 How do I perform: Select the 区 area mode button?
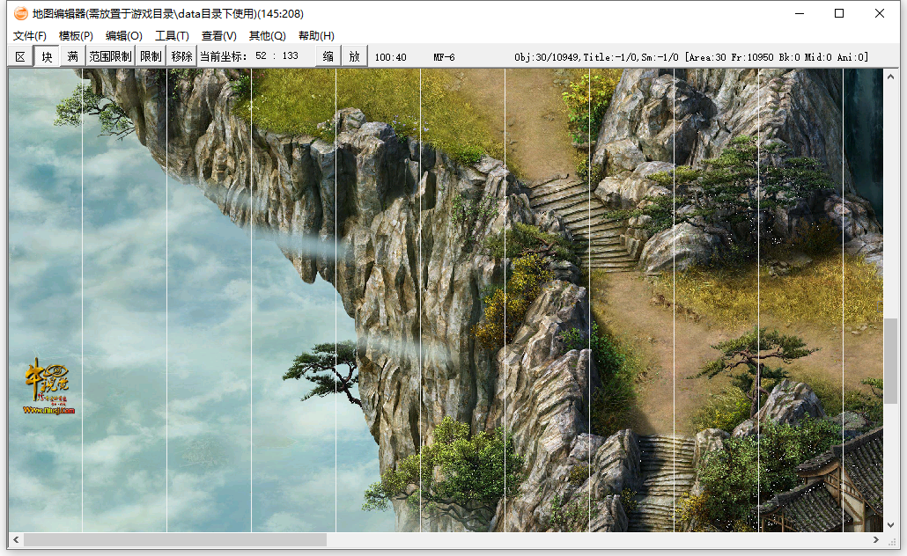click(x=20, y=56)
